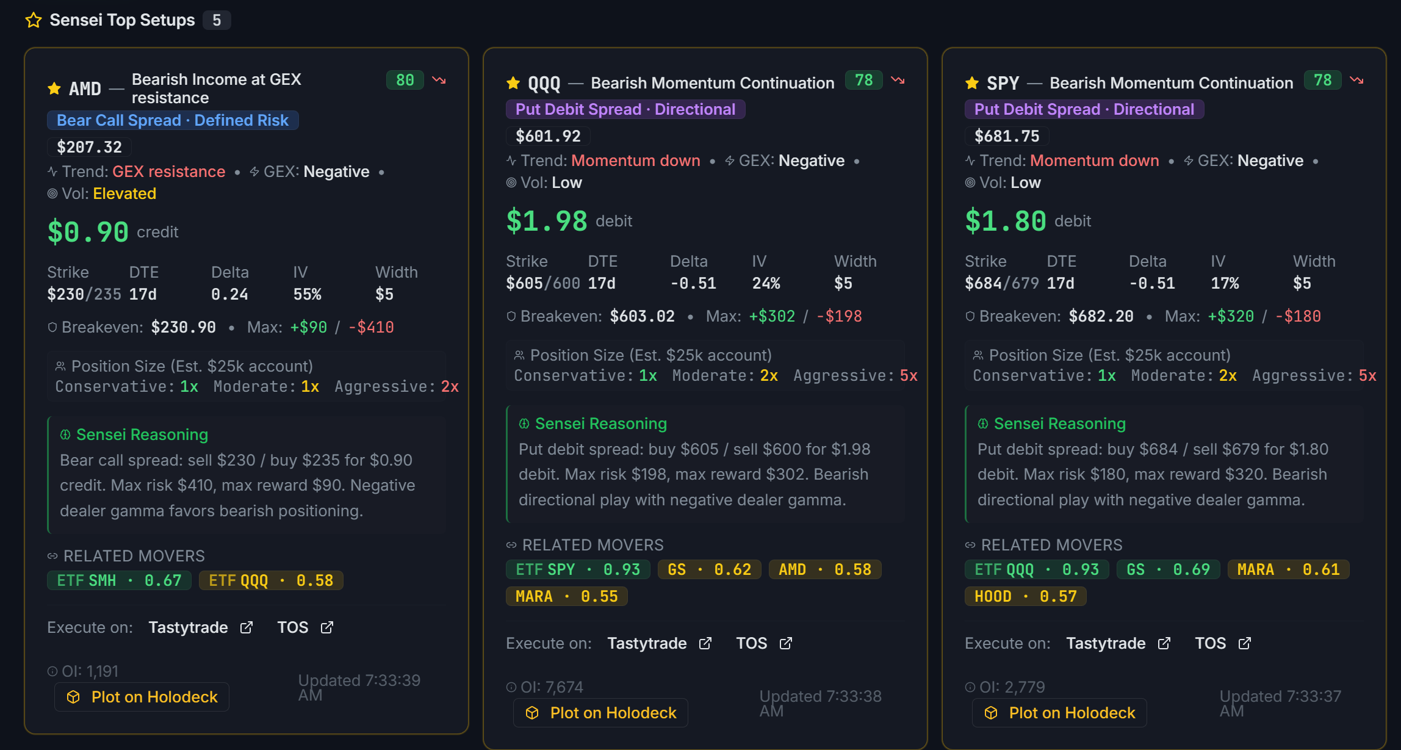
Task: Click the clock icon next to OI on the AMD card
Action: (52, 670)
